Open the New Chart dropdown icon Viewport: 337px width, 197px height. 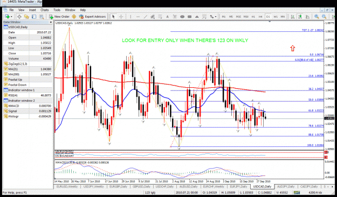(x=8, y=17)
